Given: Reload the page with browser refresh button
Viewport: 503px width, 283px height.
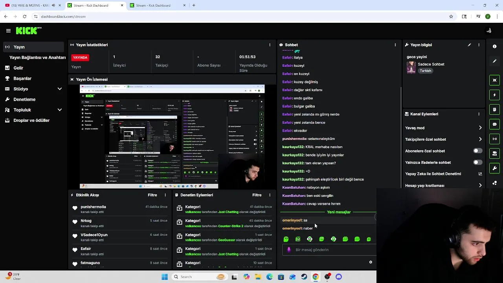Looking at the screenshot, I should point(24,17).
